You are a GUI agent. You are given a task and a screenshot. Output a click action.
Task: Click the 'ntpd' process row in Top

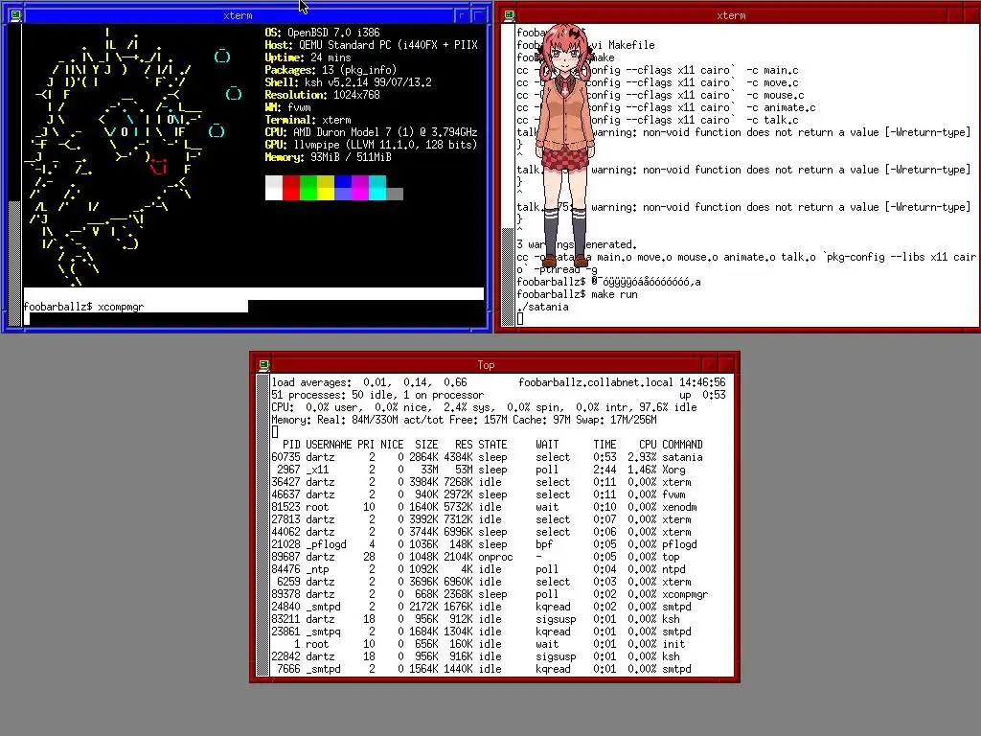[x=479, y=569]
